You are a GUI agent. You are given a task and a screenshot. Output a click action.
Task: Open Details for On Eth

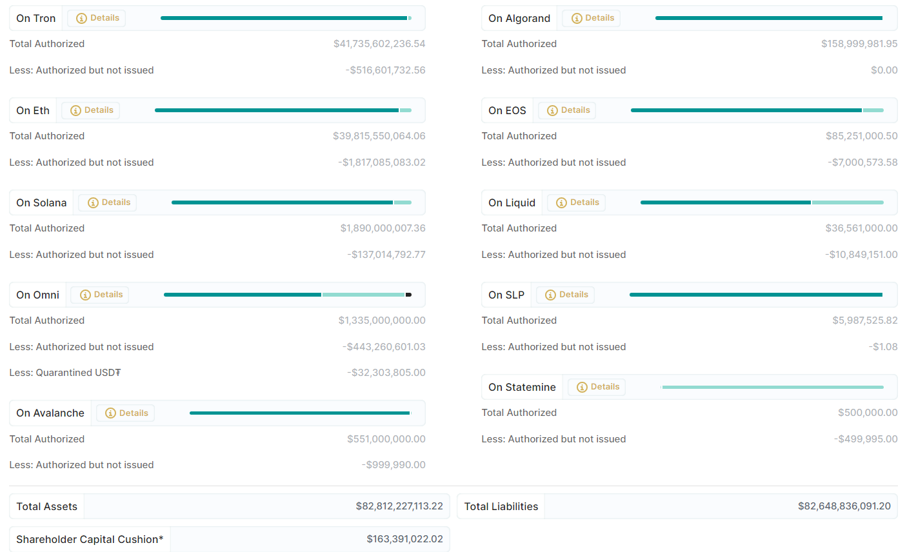coord(91,110)
